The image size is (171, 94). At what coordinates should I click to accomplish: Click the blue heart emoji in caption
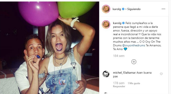point(125,49)
